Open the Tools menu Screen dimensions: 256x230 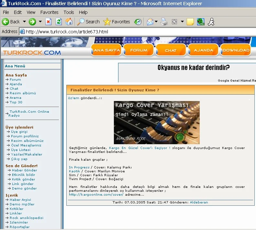(69, 12)
